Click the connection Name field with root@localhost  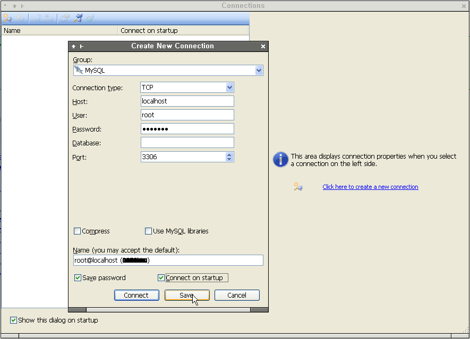pyautogui.click(x=168, y=260)
